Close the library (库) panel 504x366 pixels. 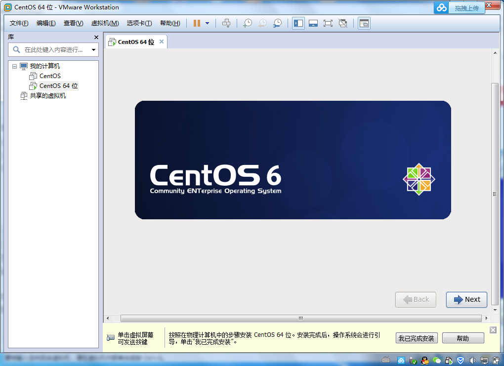click(96, 37)
